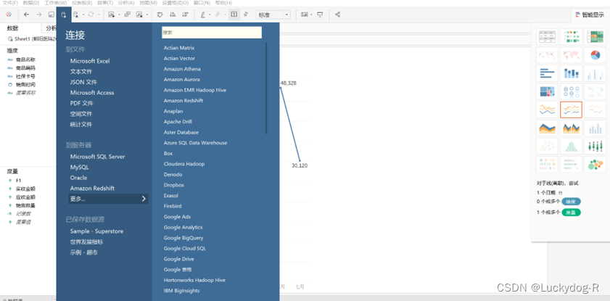The width and height of the screenshot is (610, 301).
Task: Open the show/hide cards icon
Action: point(304,15)
